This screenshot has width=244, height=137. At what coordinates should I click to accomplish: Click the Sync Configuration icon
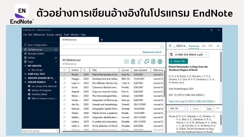point(25,45)
